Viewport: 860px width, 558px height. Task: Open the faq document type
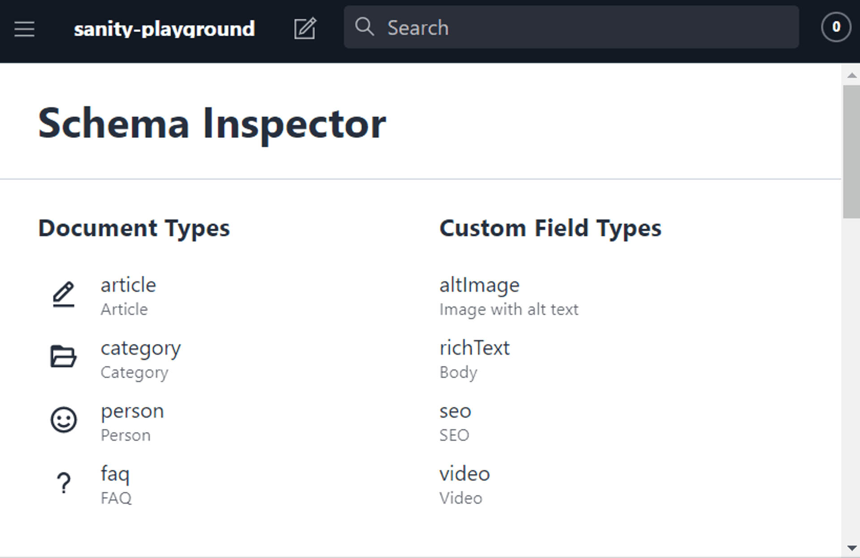[x=115, y=474]
